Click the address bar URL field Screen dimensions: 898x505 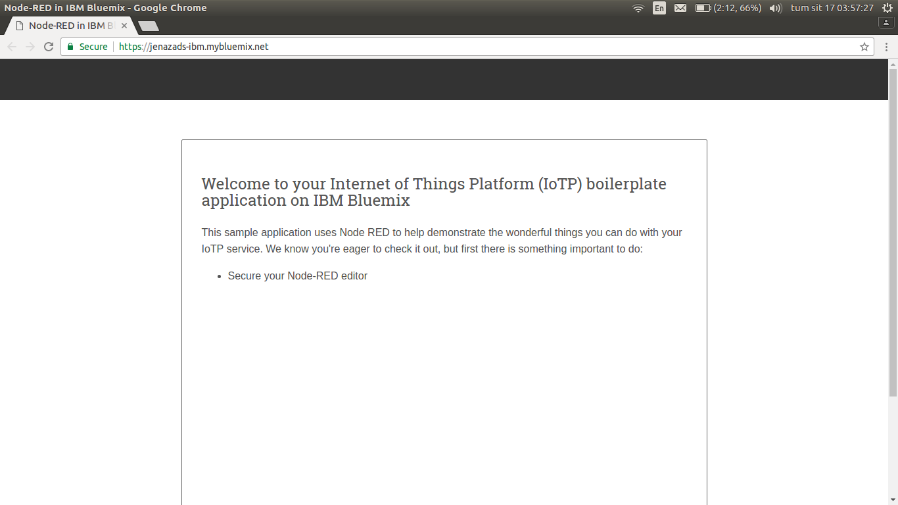click(x=468, y=47)
